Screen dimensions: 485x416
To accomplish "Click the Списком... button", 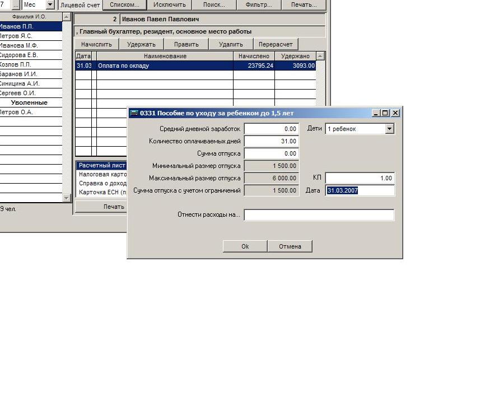I will pos(124,4).
